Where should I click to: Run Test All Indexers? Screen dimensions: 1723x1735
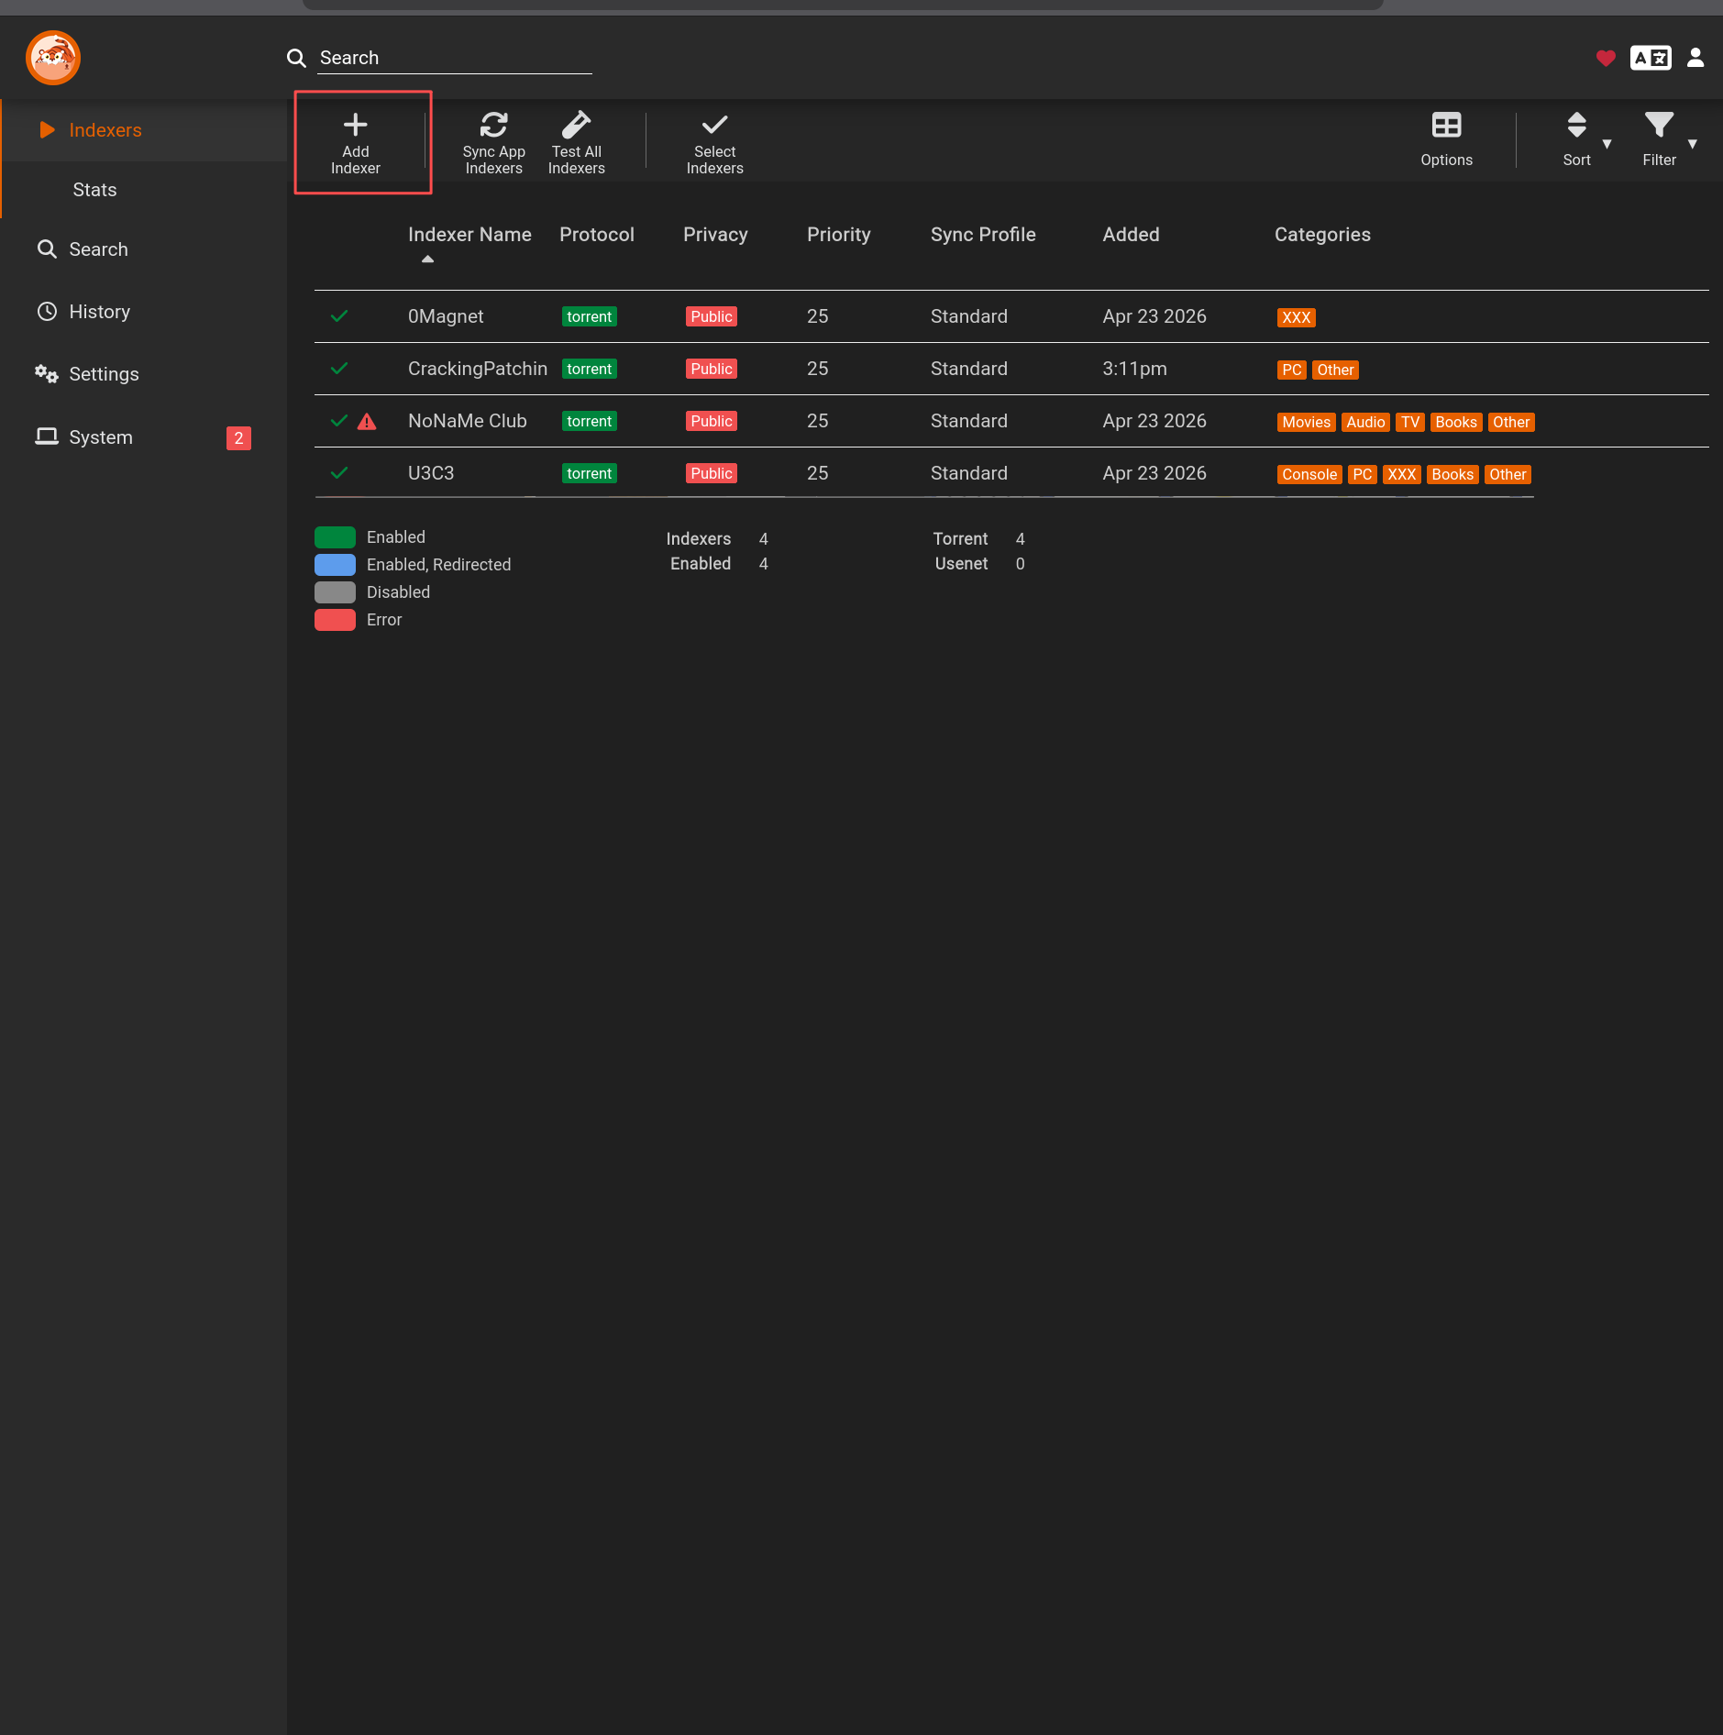(x=577, y=141)
